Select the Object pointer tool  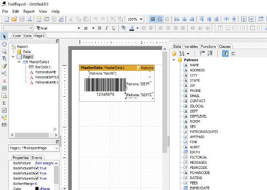(4, 37)
